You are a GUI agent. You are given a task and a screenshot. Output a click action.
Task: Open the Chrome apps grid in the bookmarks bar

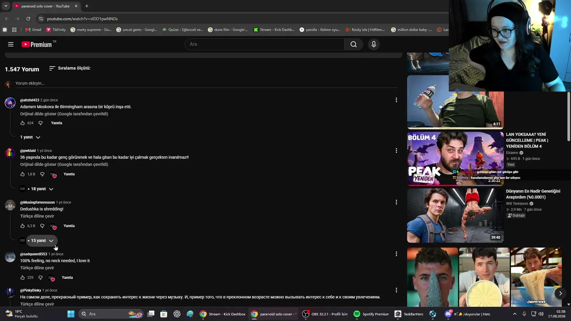[x=14, y=30]
